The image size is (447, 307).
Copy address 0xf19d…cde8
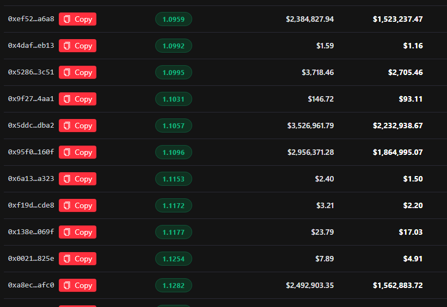(77, 205)
